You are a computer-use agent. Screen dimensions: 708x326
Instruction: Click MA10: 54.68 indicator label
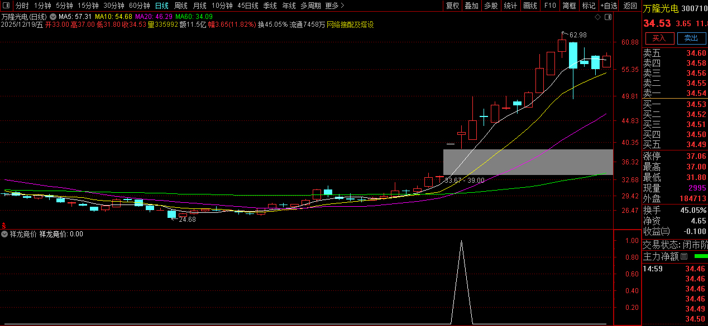point(113,17)
